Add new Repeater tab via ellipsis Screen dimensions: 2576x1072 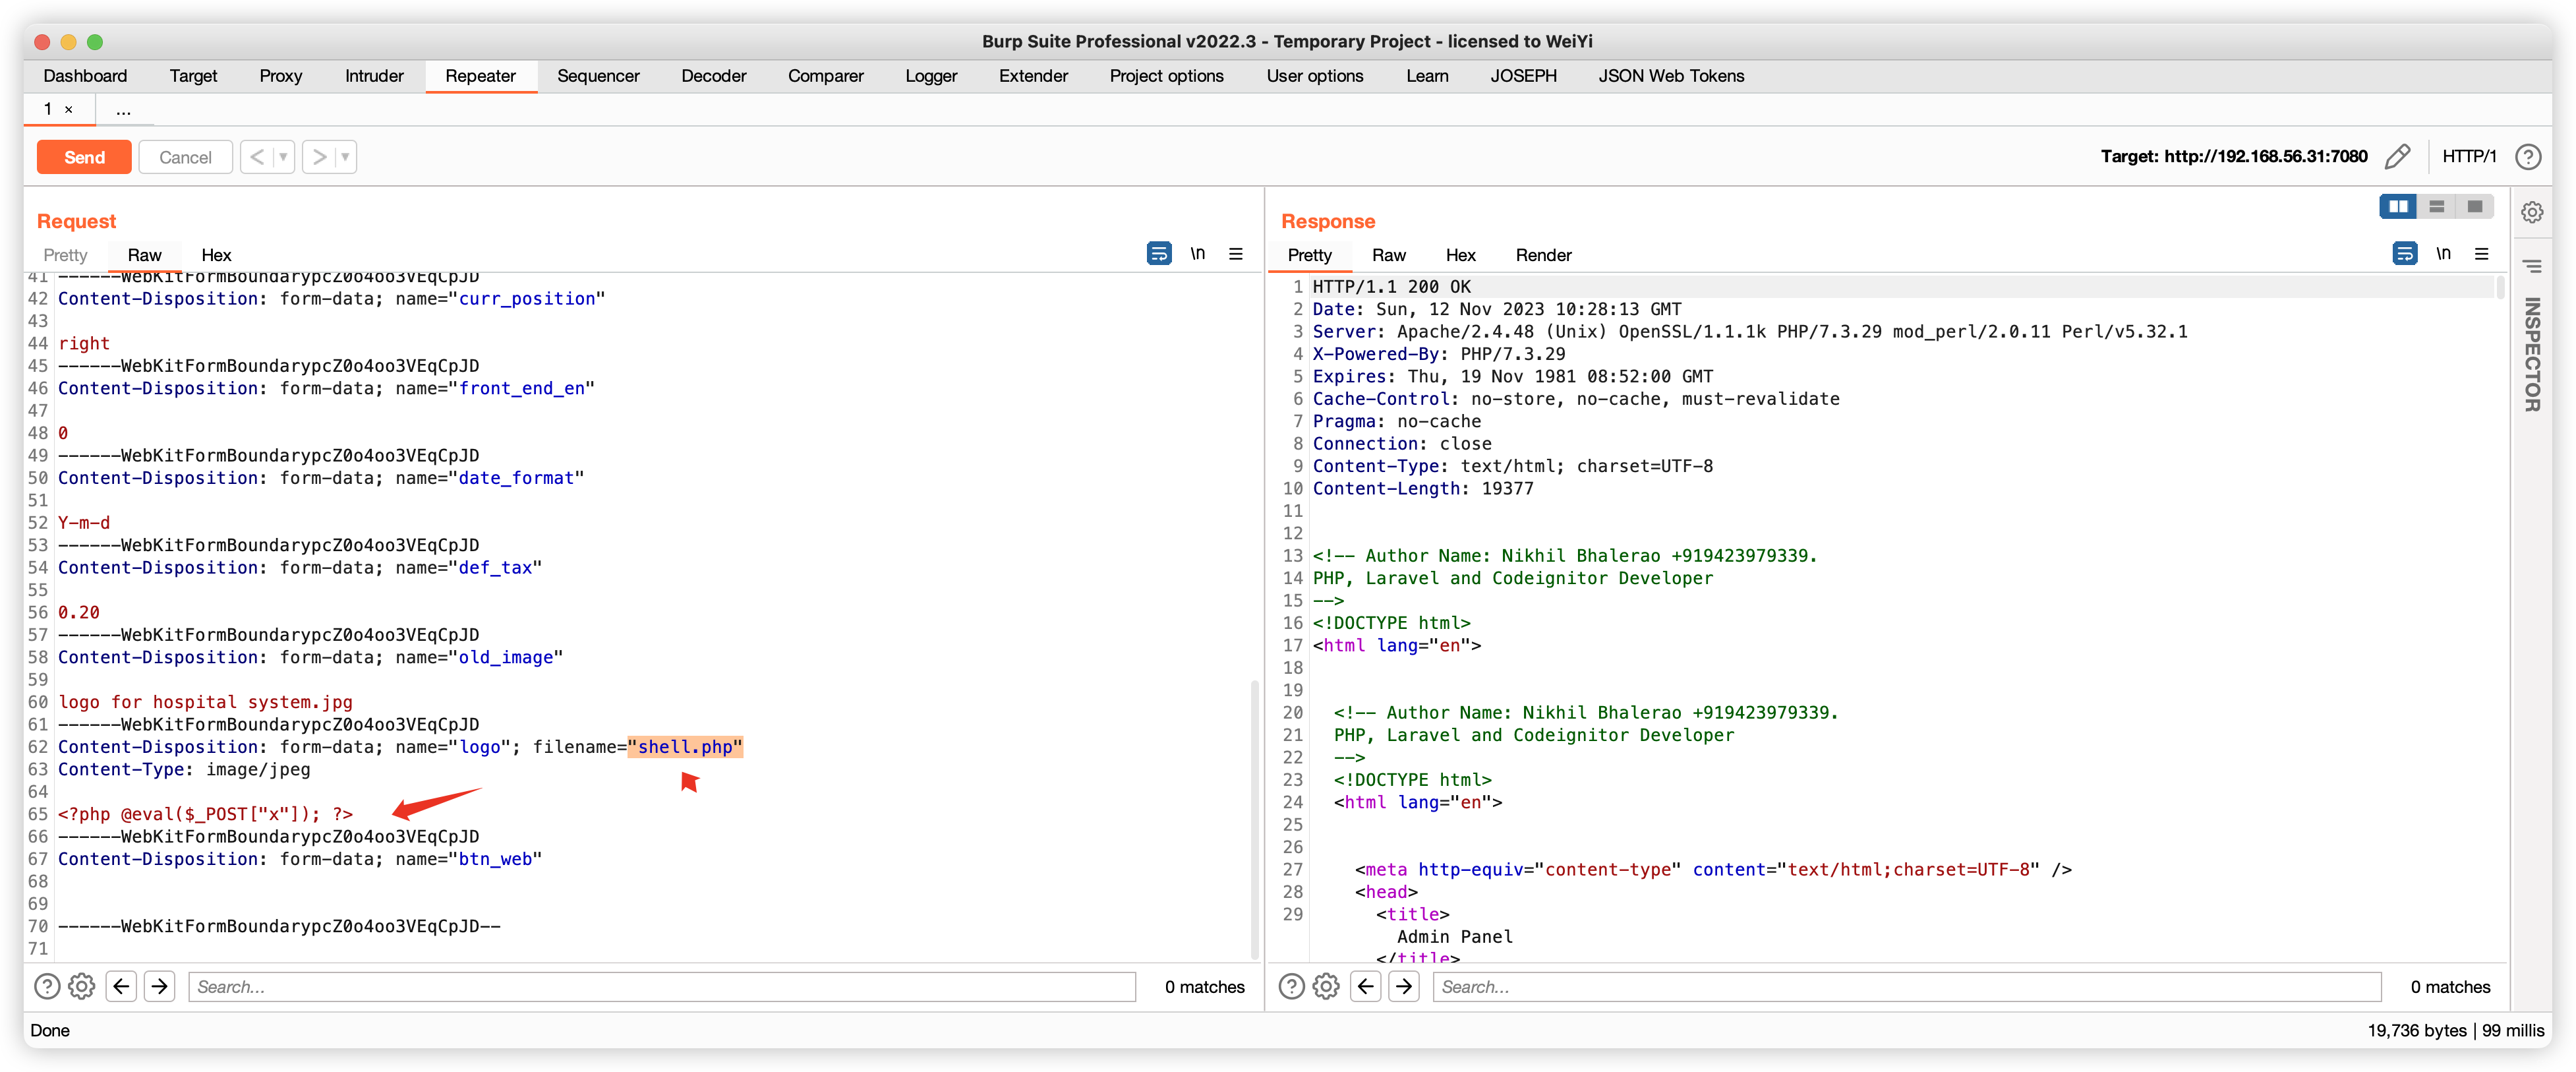(x=123, y=110)
